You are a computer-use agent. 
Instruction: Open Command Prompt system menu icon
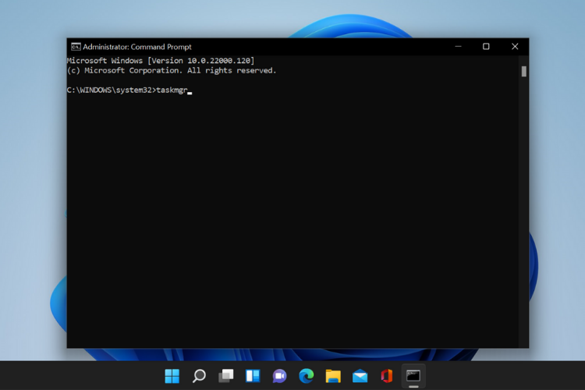point(76,47)
